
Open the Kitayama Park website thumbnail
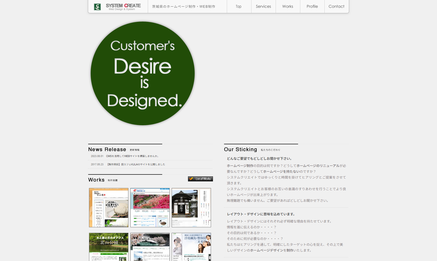(109, 247)
